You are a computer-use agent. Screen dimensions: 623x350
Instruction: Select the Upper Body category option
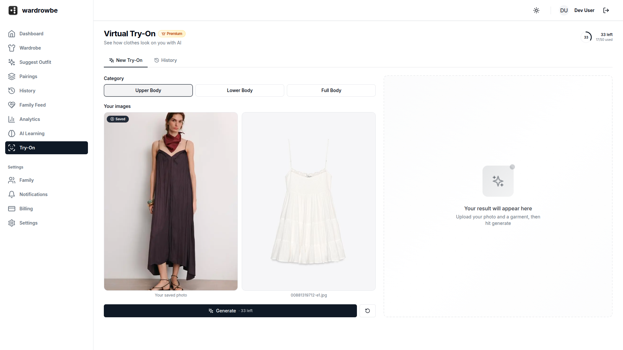(x=148, y=90)
